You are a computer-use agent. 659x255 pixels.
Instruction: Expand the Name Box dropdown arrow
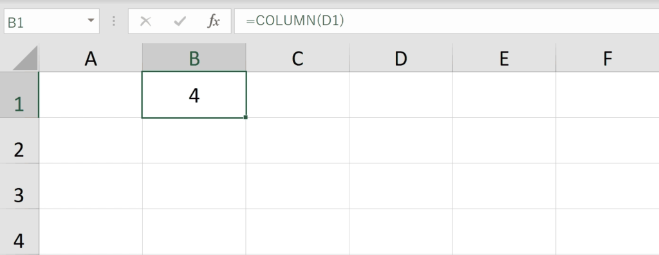(91, 20)
